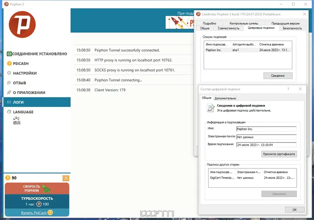
Task: Switch to the Подробно tab in properties
Action: (209, 23)
